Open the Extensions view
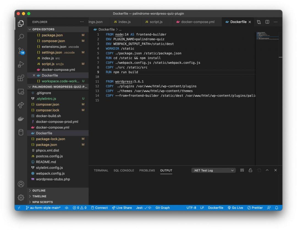297x230 pixels. (x=21, y=78)
